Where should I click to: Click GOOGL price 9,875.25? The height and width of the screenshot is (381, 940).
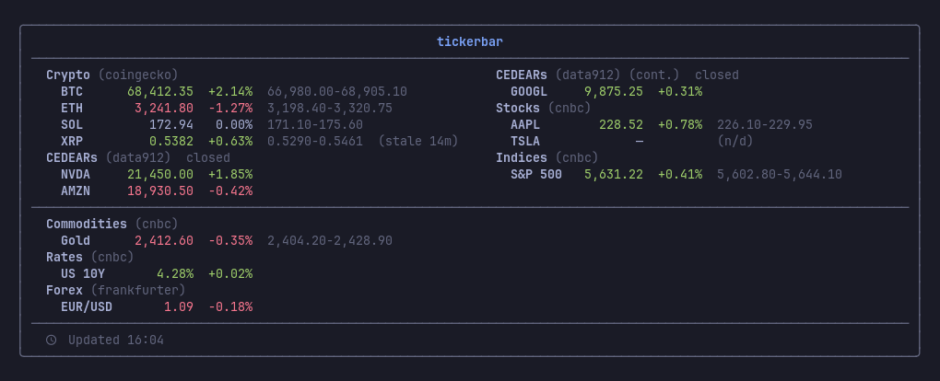coord(614,92)
